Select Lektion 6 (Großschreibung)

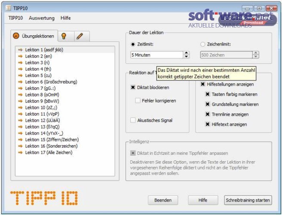(65, 82)
